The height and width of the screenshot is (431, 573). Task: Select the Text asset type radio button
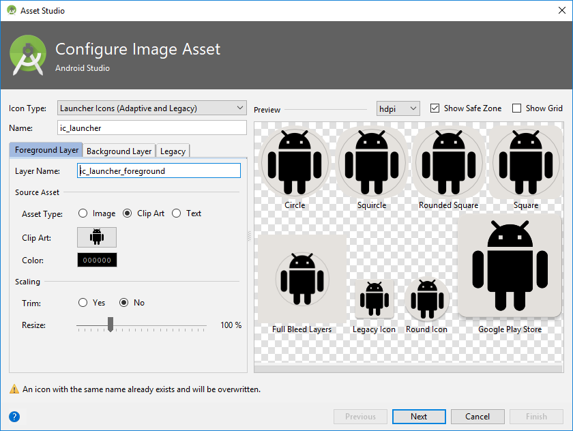point(175,213)
